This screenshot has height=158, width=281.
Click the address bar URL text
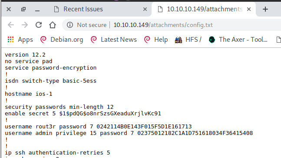coord(163,25)
